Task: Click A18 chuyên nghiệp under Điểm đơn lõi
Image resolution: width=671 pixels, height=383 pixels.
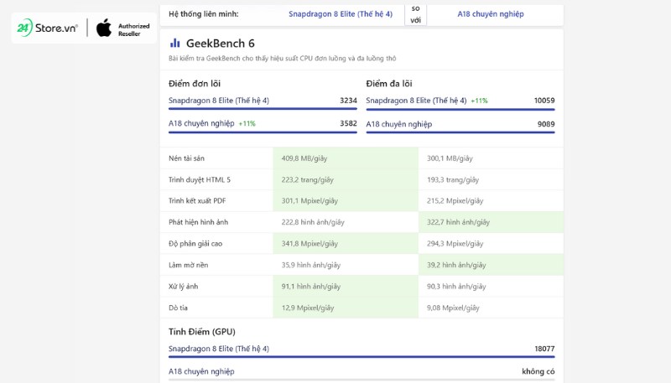Action: coord(201,123)
